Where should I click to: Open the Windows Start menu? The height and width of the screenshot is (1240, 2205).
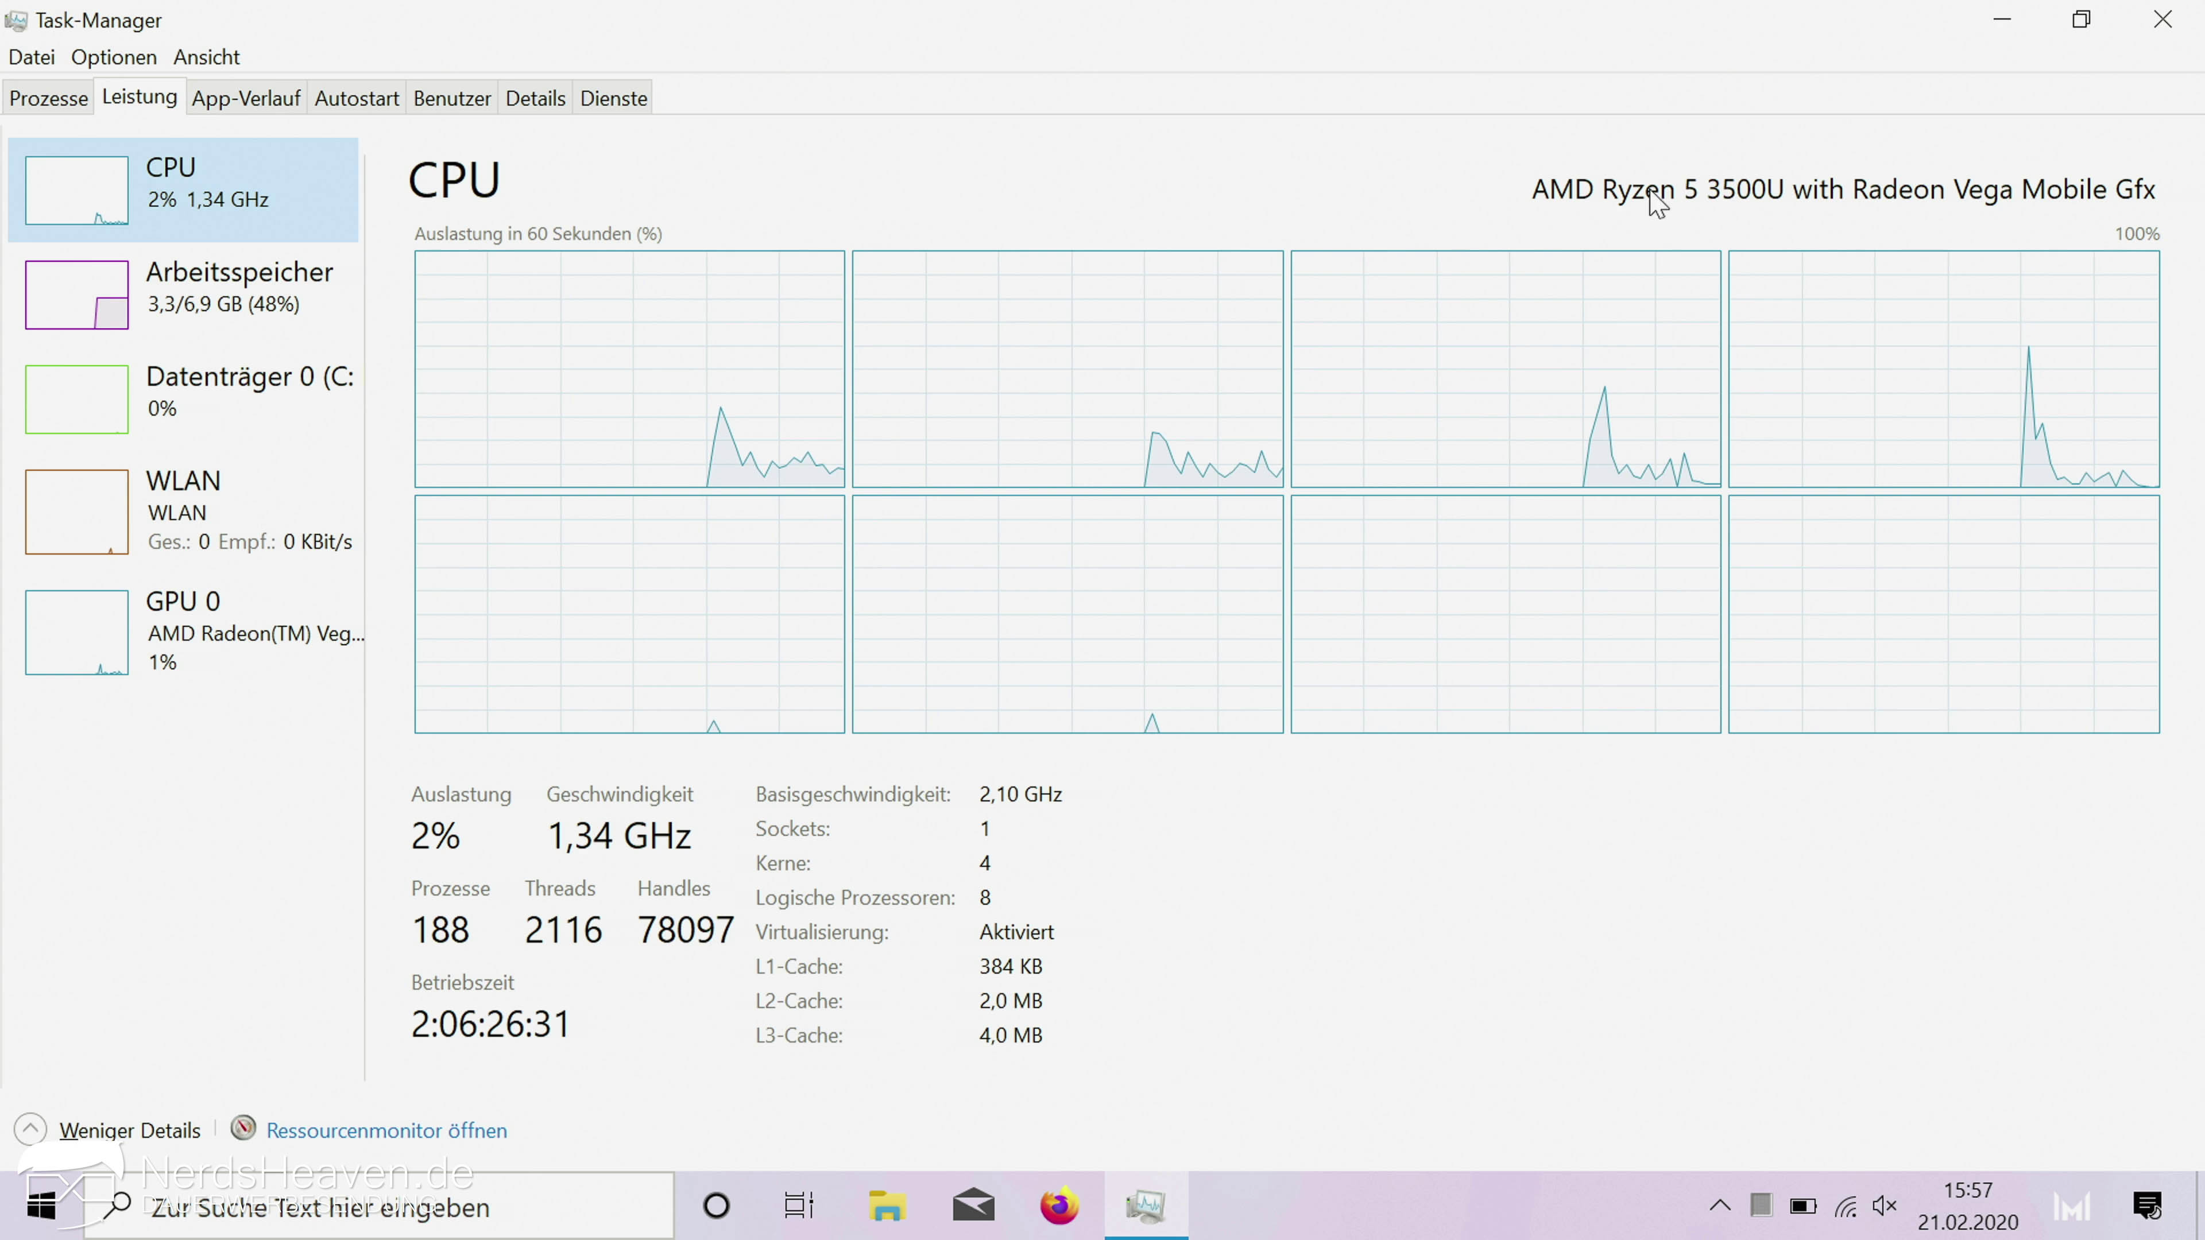point(41,1207)
